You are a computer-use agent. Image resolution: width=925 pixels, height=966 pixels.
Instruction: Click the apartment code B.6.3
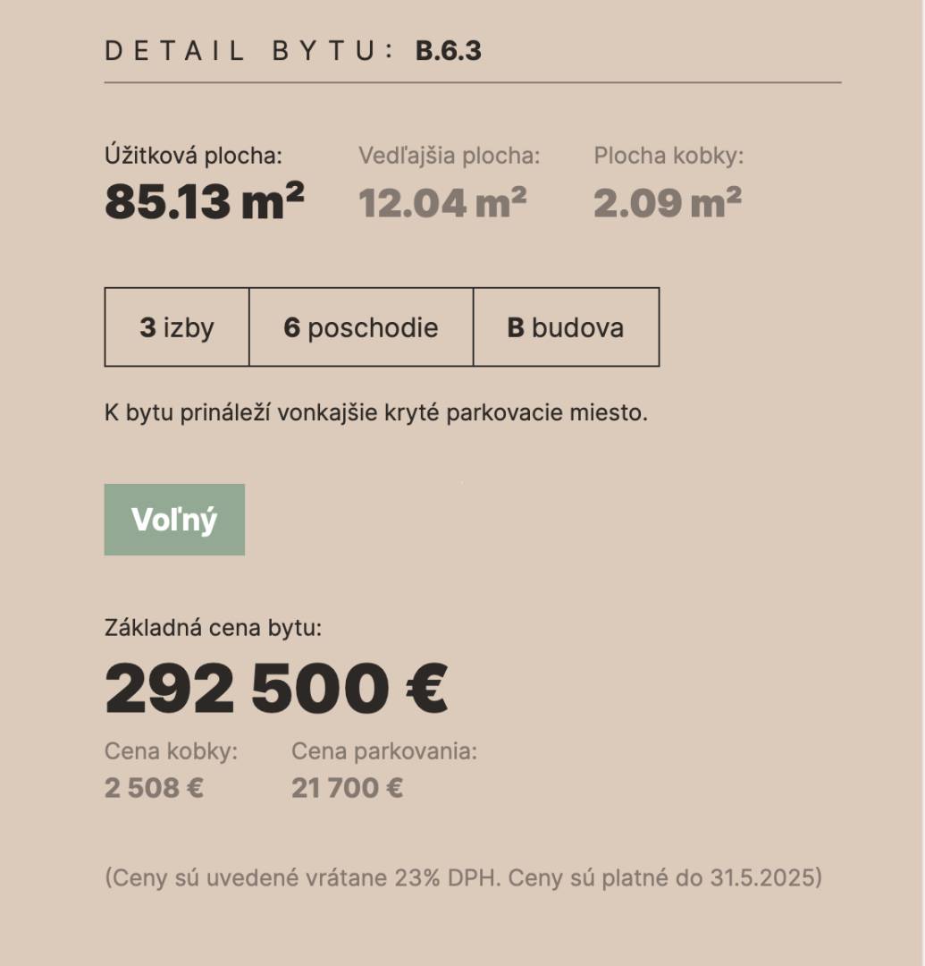pos(448,50)
